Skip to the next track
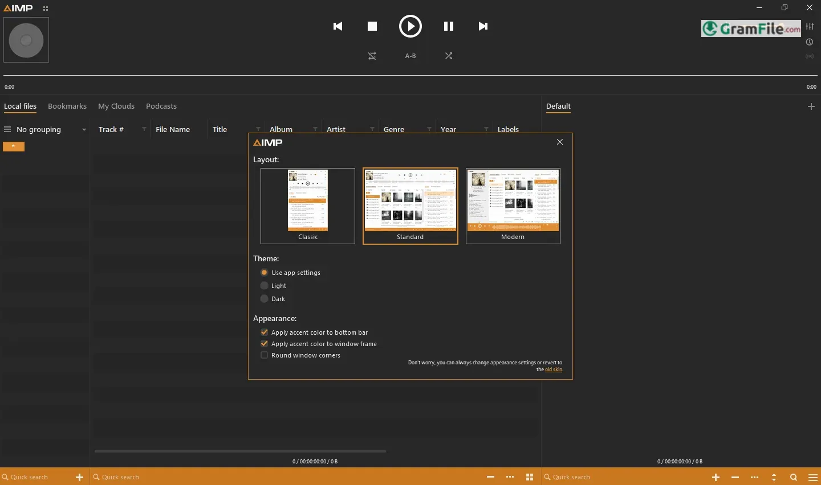 coord(483,26)
